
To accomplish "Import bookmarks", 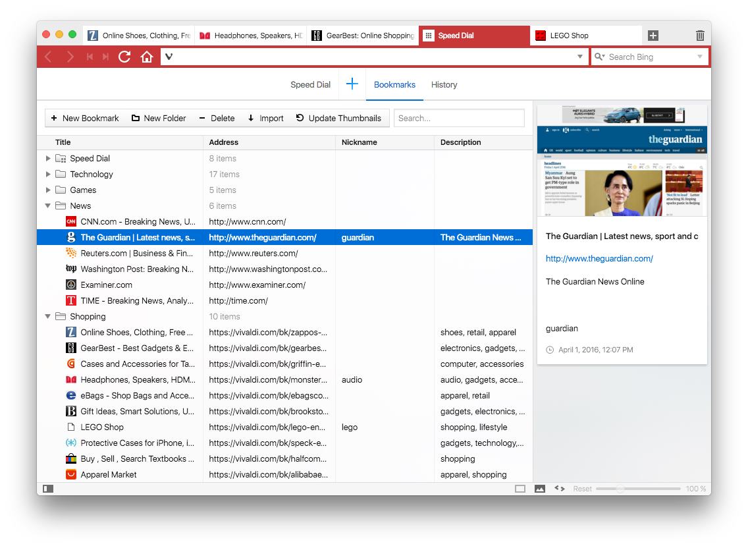I will 266,118.
